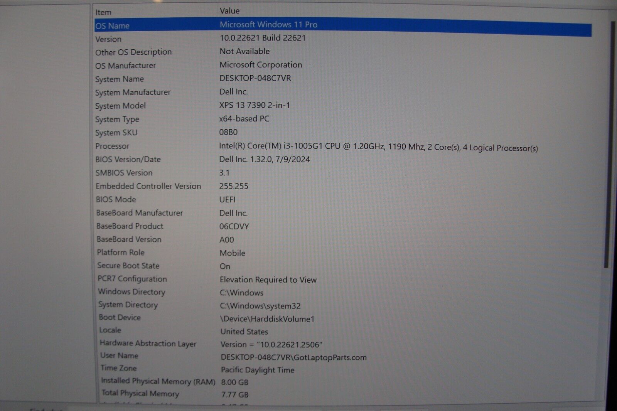Select the Time Zone row label
Image resolution: width=617 pixels, height=411 pixels.
tap(119, 368)
